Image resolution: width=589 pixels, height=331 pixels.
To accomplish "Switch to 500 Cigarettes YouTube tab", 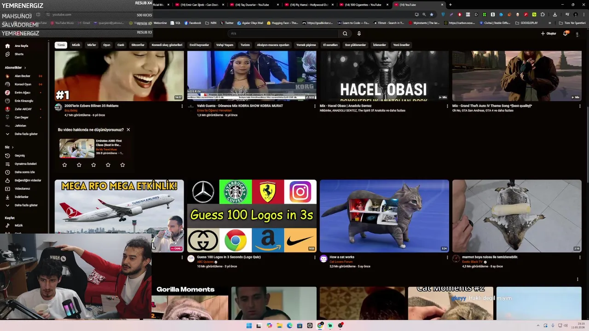I will click(364, 5).
